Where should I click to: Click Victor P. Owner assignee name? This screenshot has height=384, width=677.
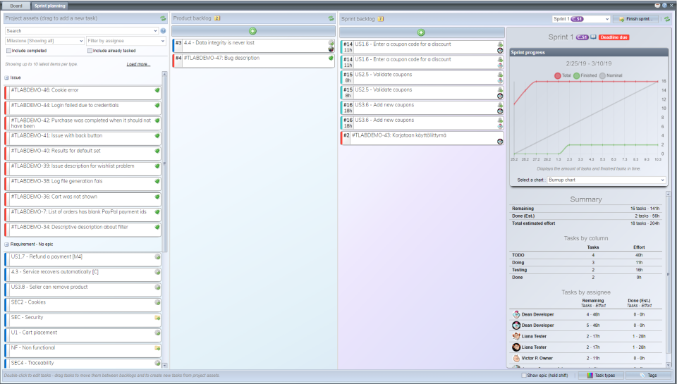537,358
